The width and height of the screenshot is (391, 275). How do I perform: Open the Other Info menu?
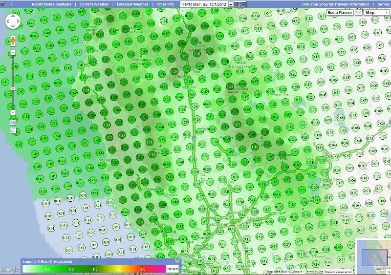pyautogui.click(x=165, y=4)
